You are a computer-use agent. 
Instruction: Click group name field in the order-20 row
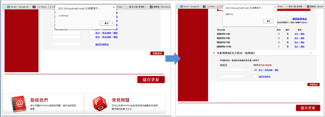point(233,70)
